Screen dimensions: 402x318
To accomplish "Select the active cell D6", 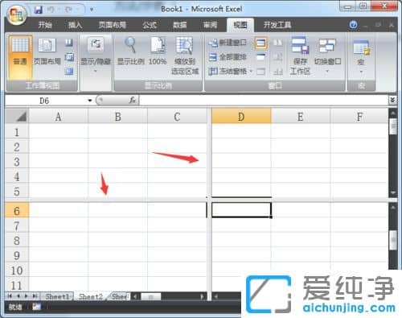I will click(241, 210).
